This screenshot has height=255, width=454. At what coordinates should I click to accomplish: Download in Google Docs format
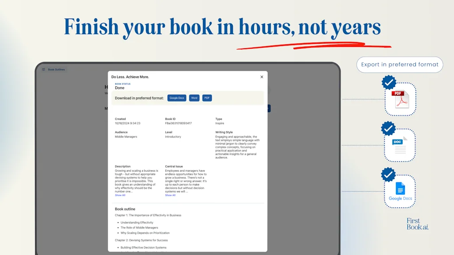click(176, 98)
